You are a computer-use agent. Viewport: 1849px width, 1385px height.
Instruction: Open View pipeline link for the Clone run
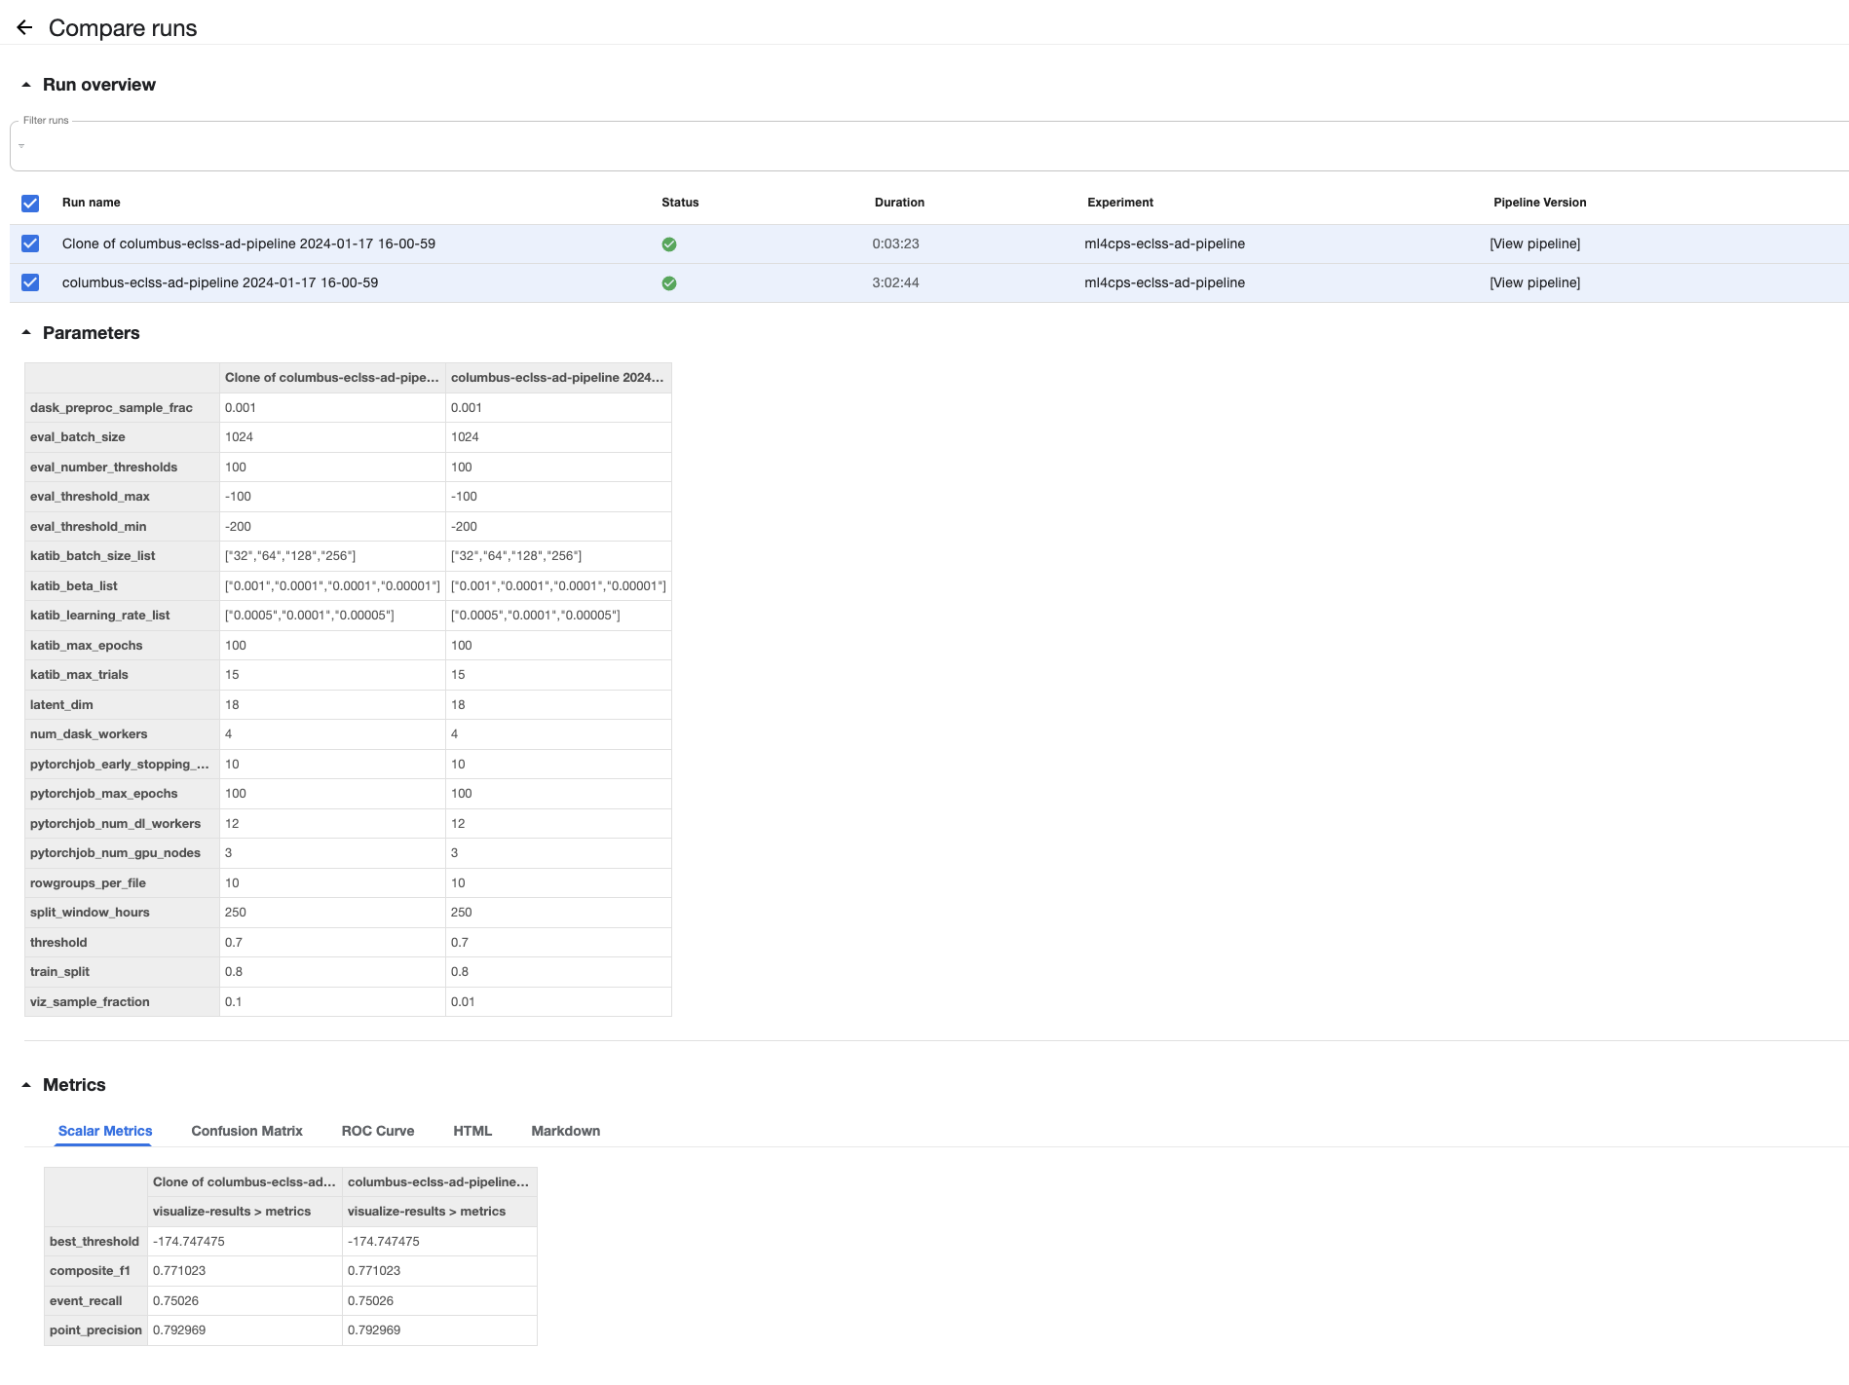pos(1534,243)
